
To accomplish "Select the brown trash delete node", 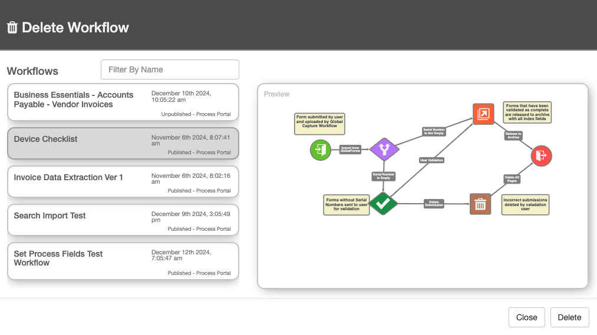I will click(x=480, y=204).
